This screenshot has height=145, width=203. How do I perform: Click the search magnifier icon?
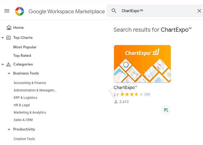pos(114,11)
